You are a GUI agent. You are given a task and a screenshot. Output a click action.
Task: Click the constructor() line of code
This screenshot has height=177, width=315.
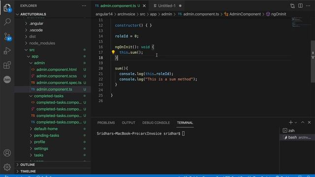point(133,25)
